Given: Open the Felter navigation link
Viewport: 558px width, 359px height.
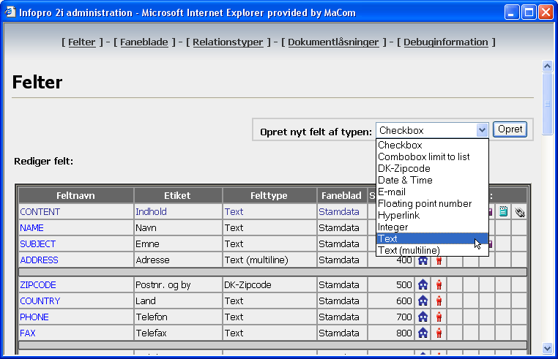Looking at the screenshot, I should (x=81, y=42).
